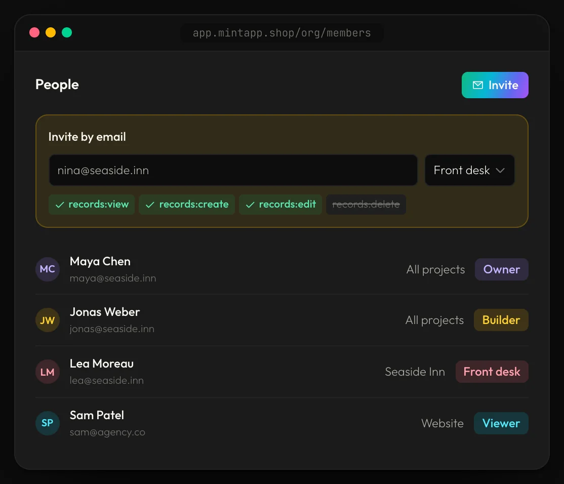Click the People heading
The height and width of the screenshot is (484, 564).
(57, 85)
